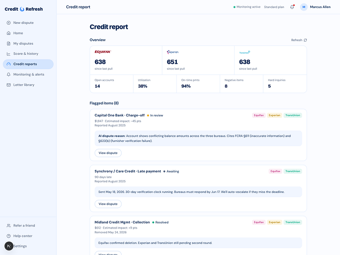Open Refer a friend link
This screenshot has width=340, height=255.
(x=28, y=226)
